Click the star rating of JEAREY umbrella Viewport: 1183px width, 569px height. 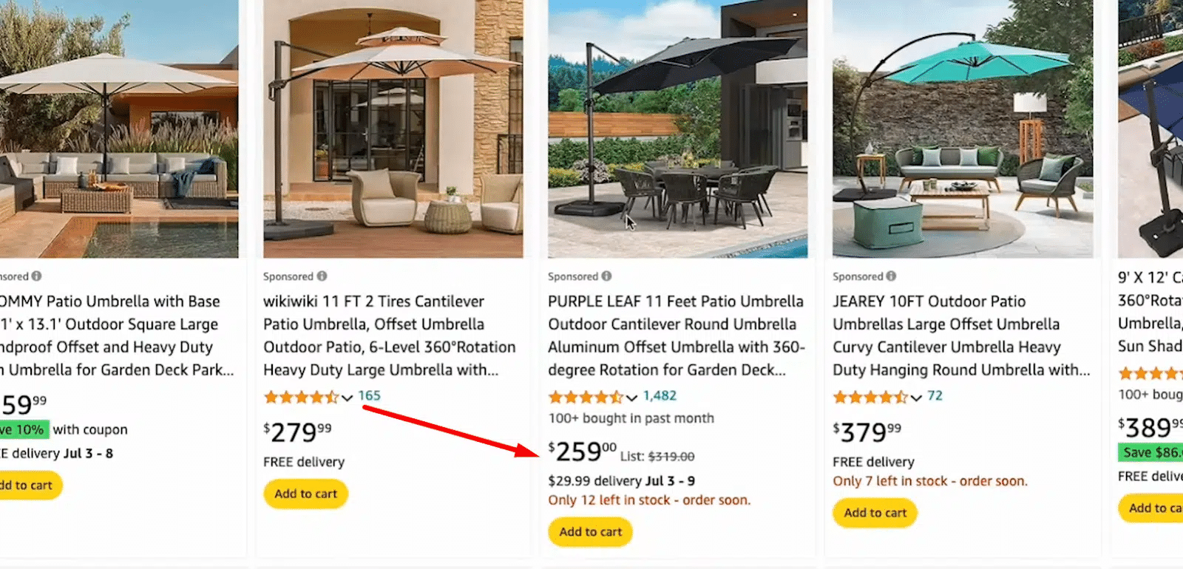[x=870, y=398]
